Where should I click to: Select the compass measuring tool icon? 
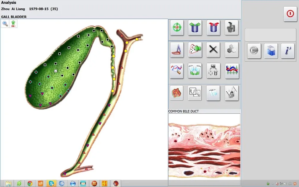coord(176,49)
